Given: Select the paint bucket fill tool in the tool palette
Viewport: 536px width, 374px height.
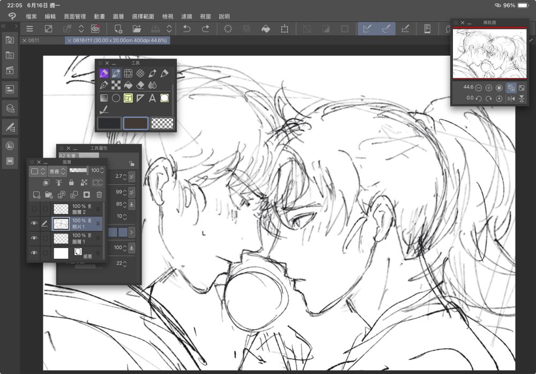Looking at the screenshot, I should pyautogui.click(x=128, y=85).
